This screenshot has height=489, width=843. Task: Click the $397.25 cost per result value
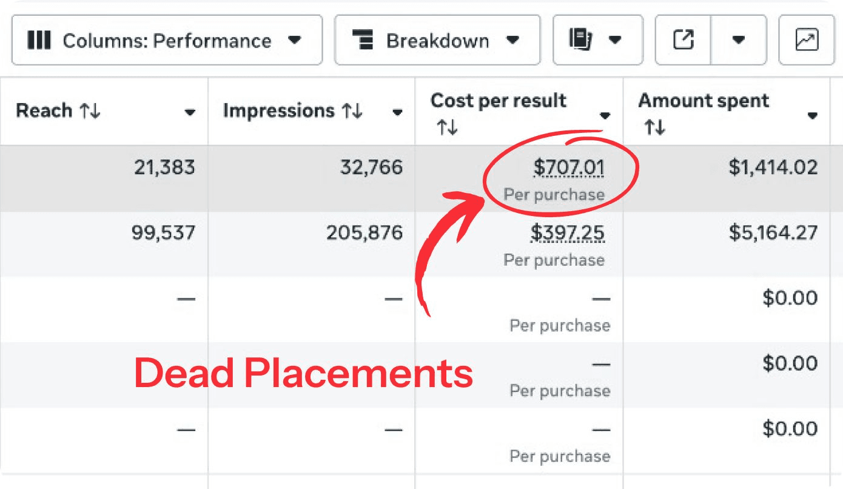point(567,233)
